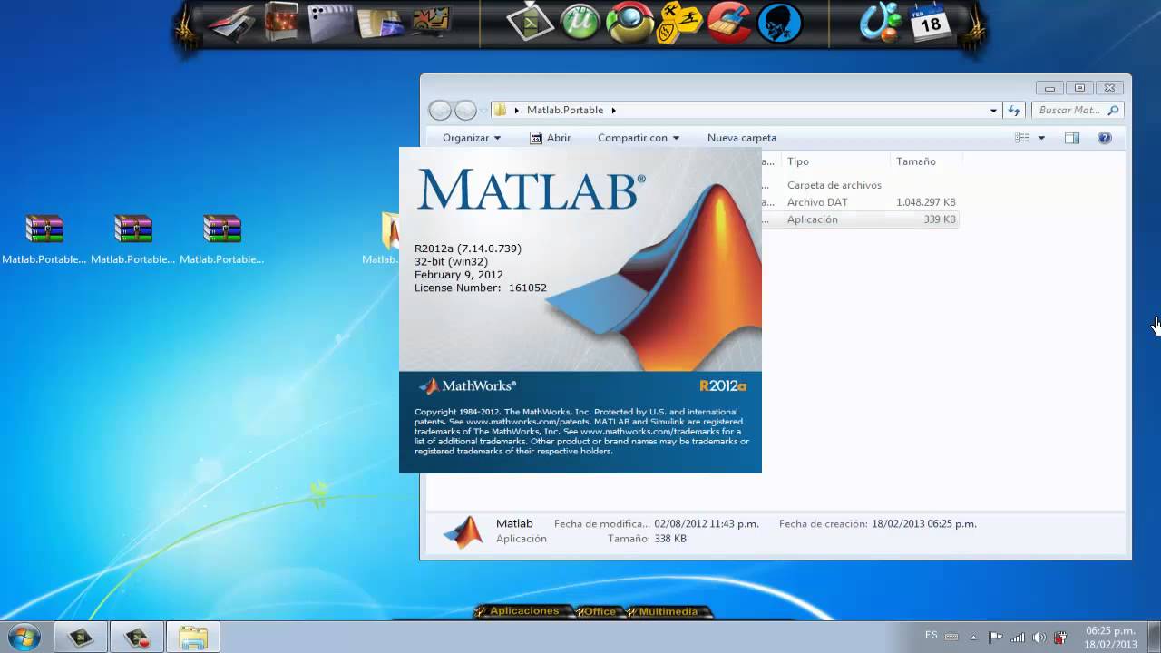
Task: Open CCleaner icon in the top dock
Action: (x=729, y=23)
